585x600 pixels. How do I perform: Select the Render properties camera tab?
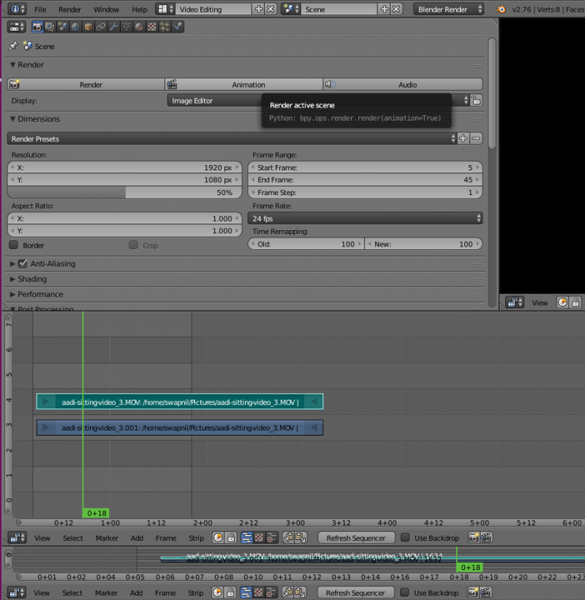point(37,27)
